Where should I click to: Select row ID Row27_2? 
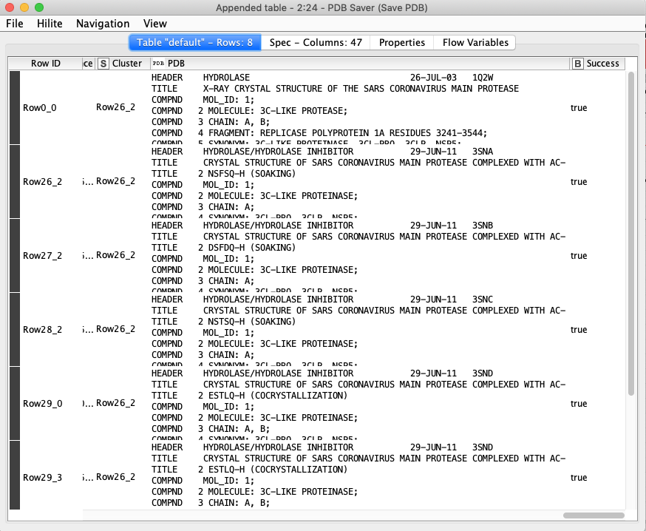(x=42, y=256)
